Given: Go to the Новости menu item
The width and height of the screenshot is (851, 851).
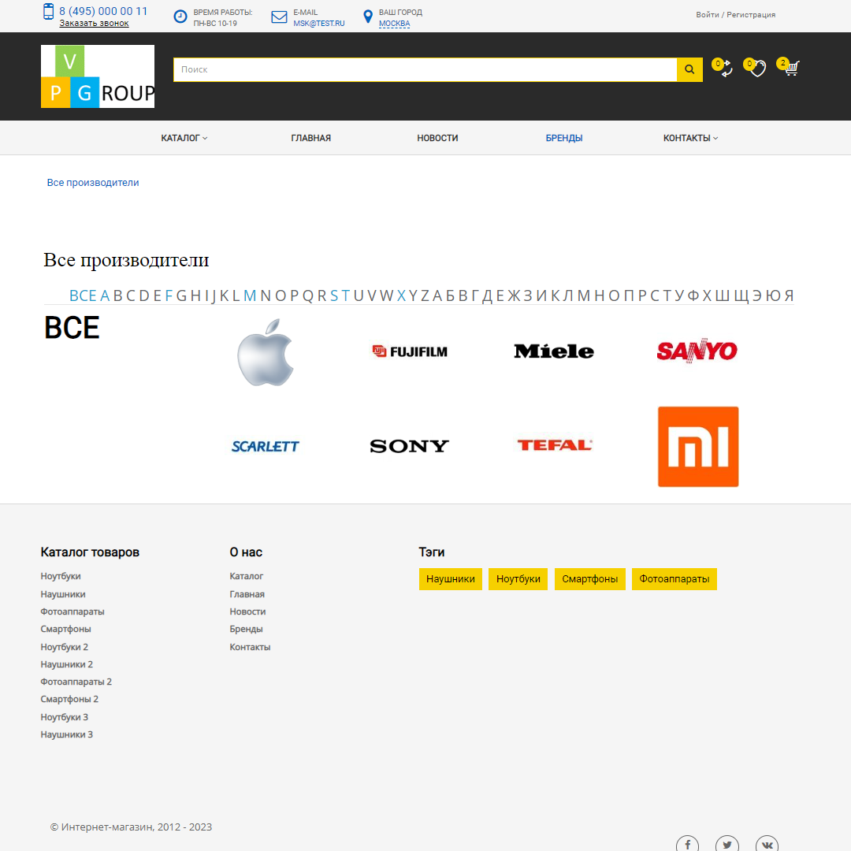Looking at the screenshot, I should pyautogui.click(x=437, y=138).
